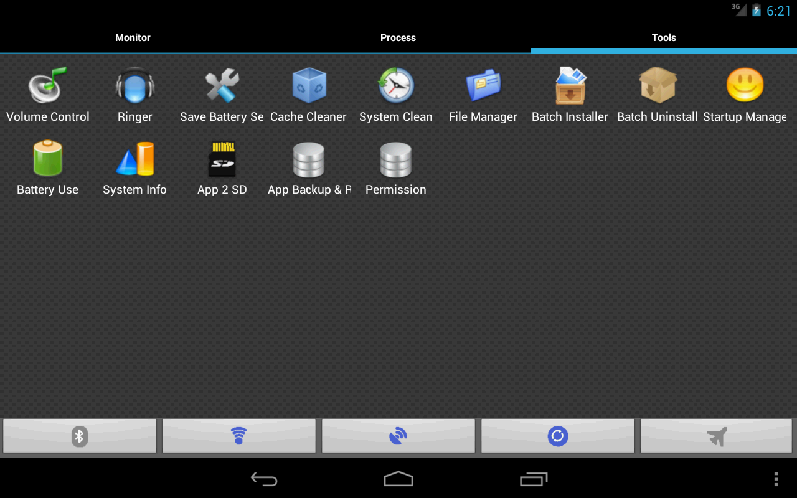Launch the App 2 SD tool
This screenshot has width=797, height=498.
[222, 166]
